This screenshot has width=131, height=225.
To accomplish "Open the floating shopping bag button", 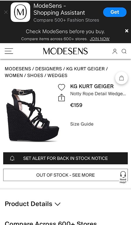I will pos(121,78).
